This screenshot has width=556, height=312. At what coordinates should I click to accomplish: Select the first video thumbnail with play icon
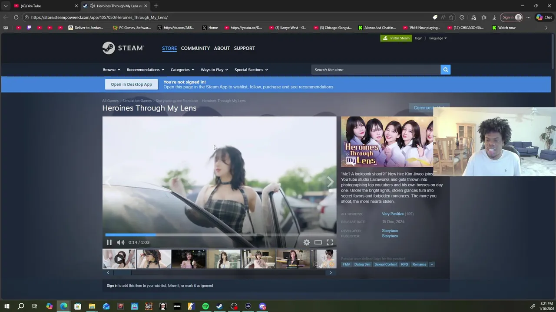(119, 259)
